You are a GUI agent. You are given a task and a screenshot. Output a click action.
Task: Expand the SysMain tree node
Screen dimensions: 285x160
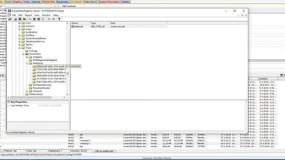click(x=20, y=36)
